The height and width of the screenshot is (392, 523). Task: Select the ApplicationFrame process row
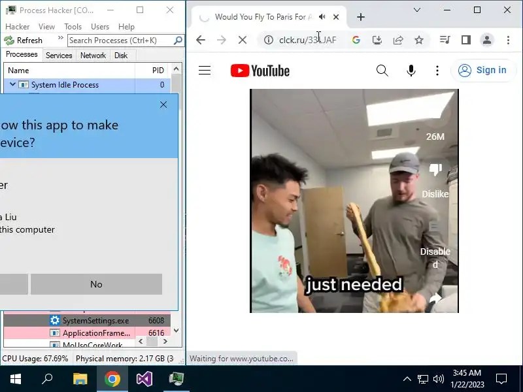tap(87, 333)
